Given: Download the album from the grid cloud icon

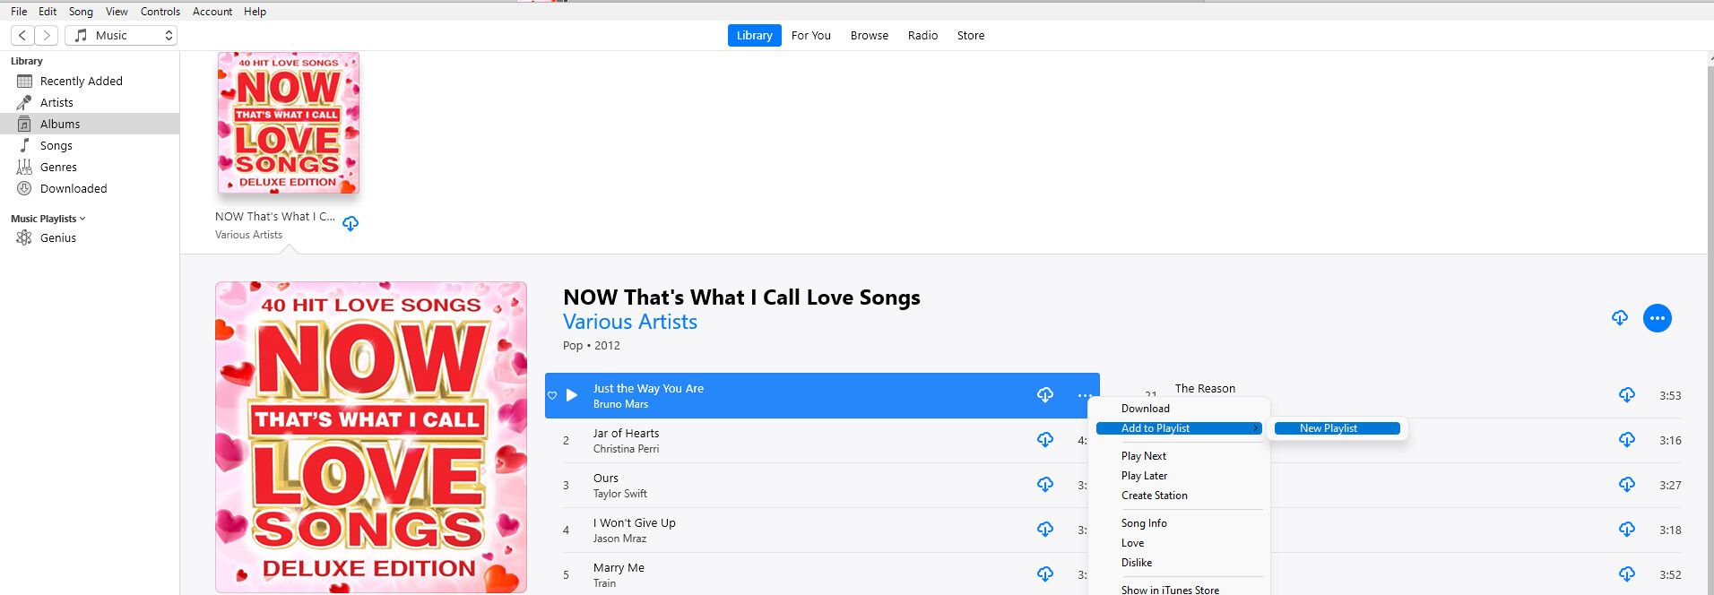Looking at the screenshot, I should 351,223.
